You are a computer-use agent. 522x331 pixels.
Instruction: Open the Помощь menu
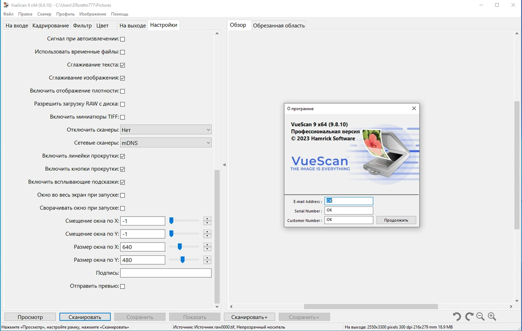(120, 14)
